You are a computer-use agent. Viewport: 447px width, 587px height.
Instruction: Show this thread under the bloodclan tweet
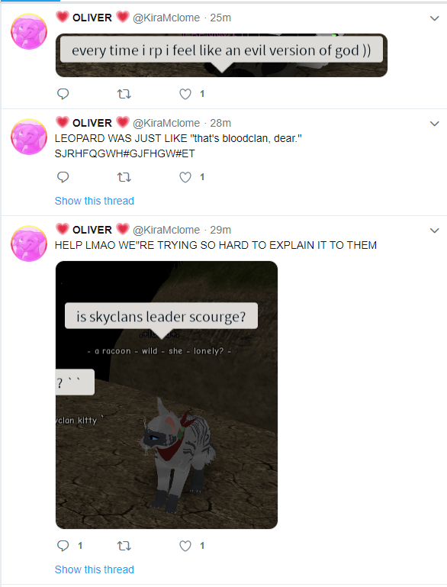pyautogui.click(x=95, y=201)
